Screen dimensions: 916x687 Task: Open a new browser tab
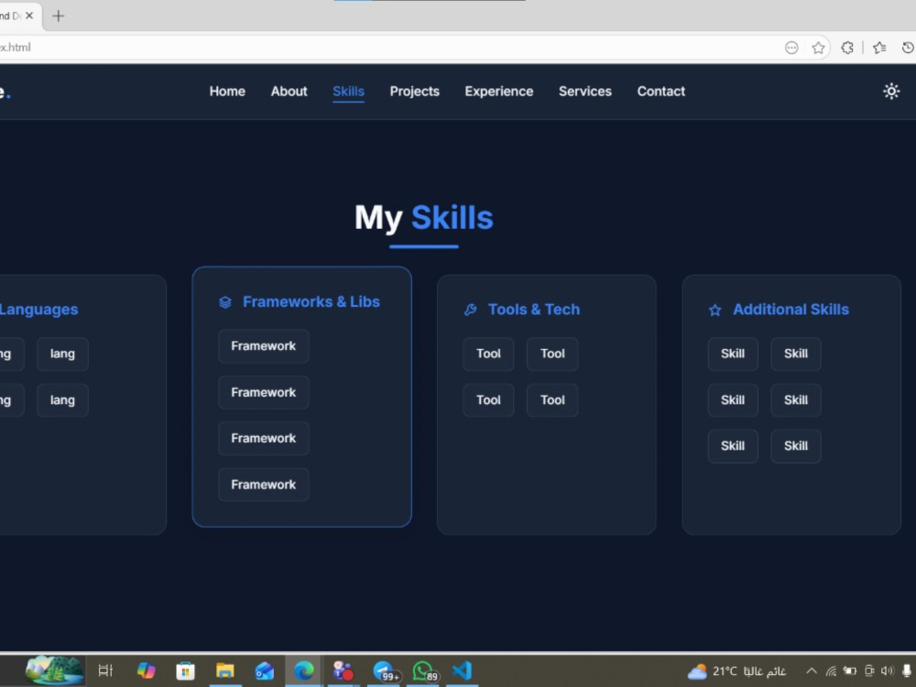pos(58,16)
